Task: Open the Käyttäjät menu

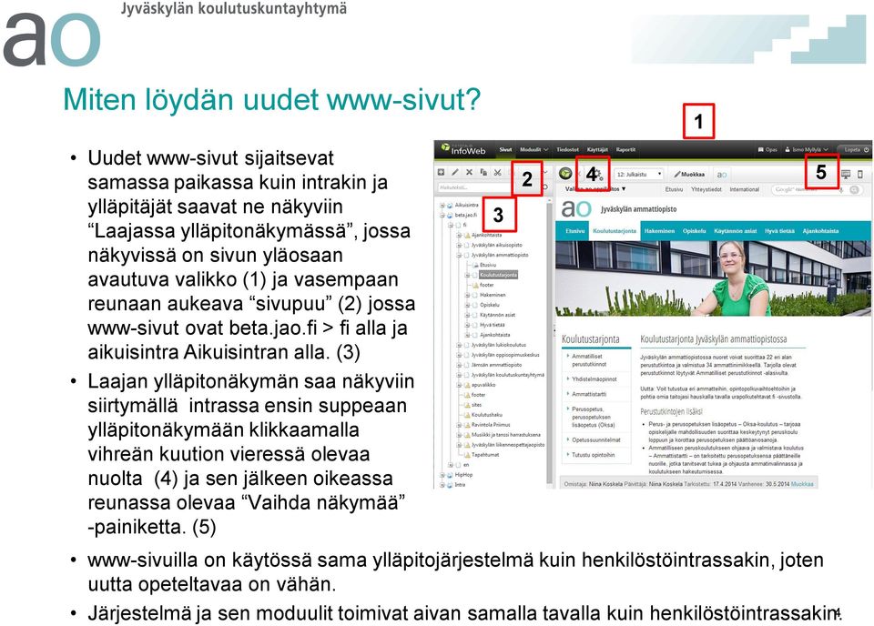Action: (x=597, y=150)
